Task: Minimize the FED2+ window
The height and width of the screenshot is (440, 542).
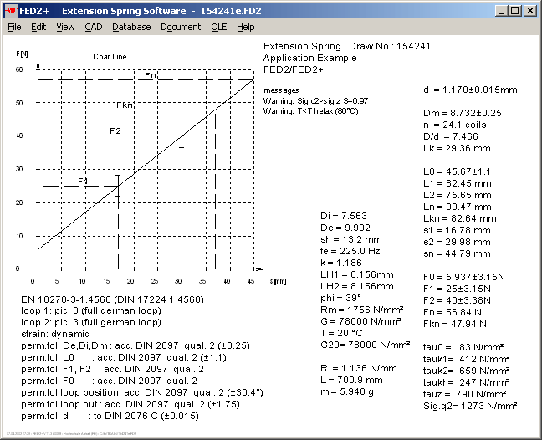Action: click(503, 11)
